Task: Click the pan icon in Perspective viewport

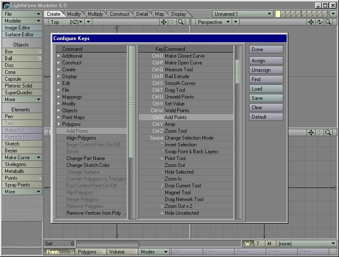Action: [x=311, y=22]
